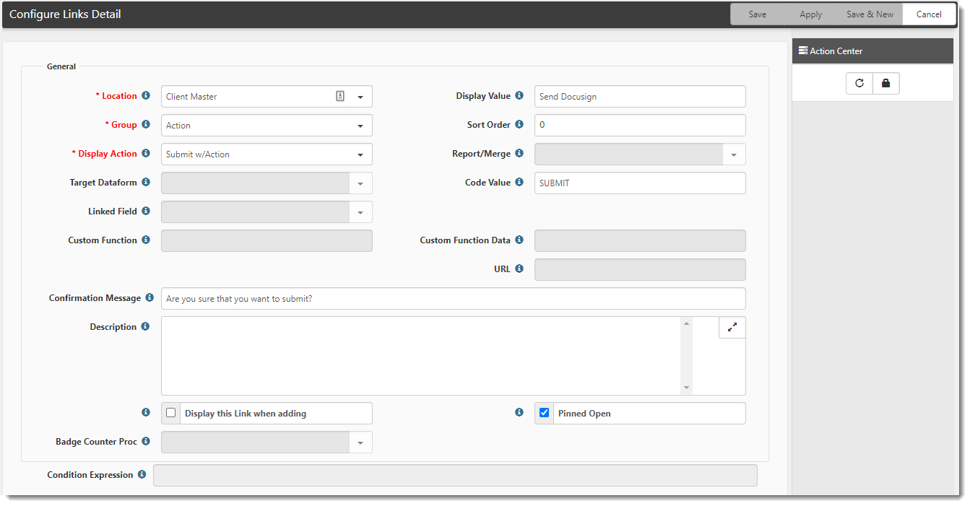Click the lock icon in Action Center
The height and width of the screenshot is (506, 970).
pos(886,84)
